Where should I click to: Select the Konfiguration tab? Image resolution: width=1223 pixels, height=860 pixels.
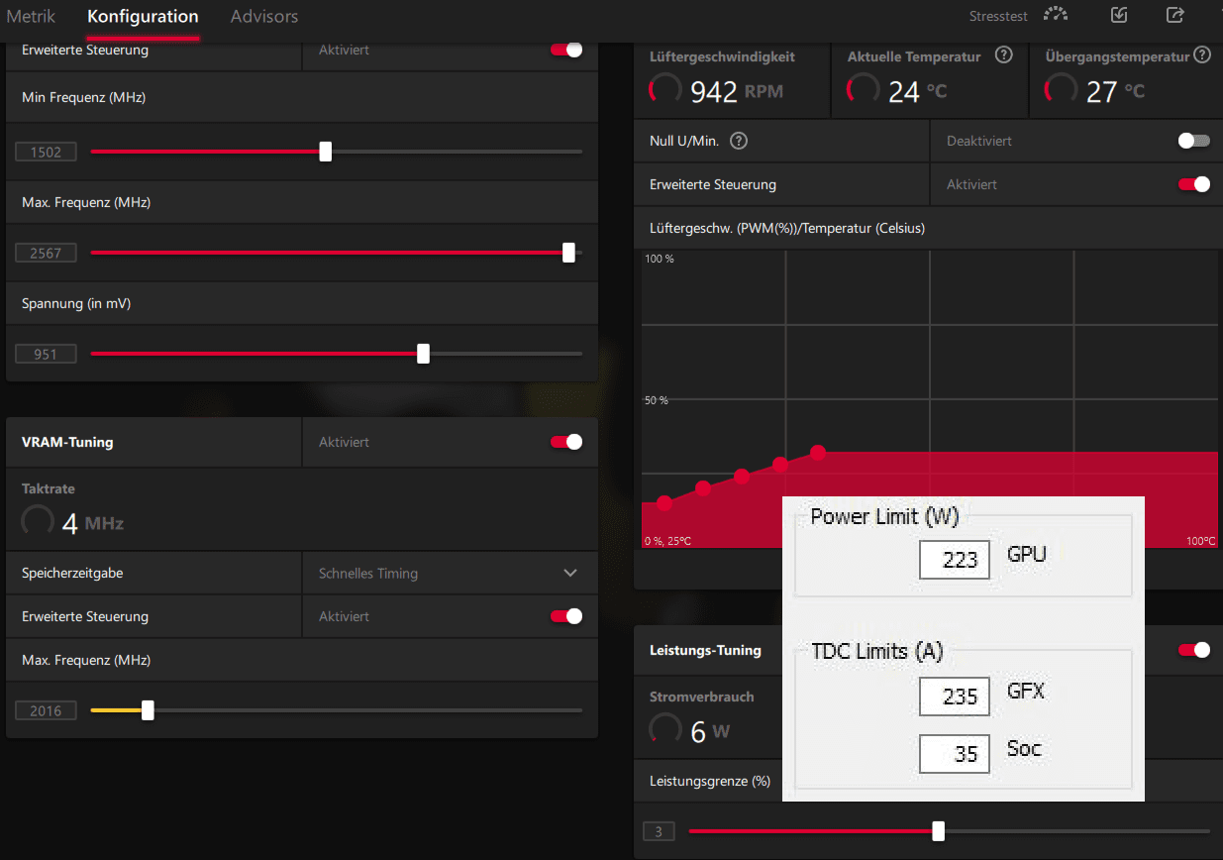(143, 17)
